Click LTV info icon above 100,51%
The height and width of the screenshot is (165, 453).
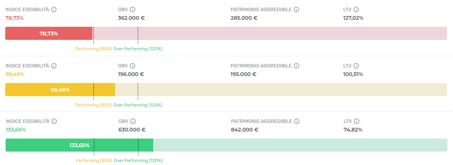(x=356, y=66)
